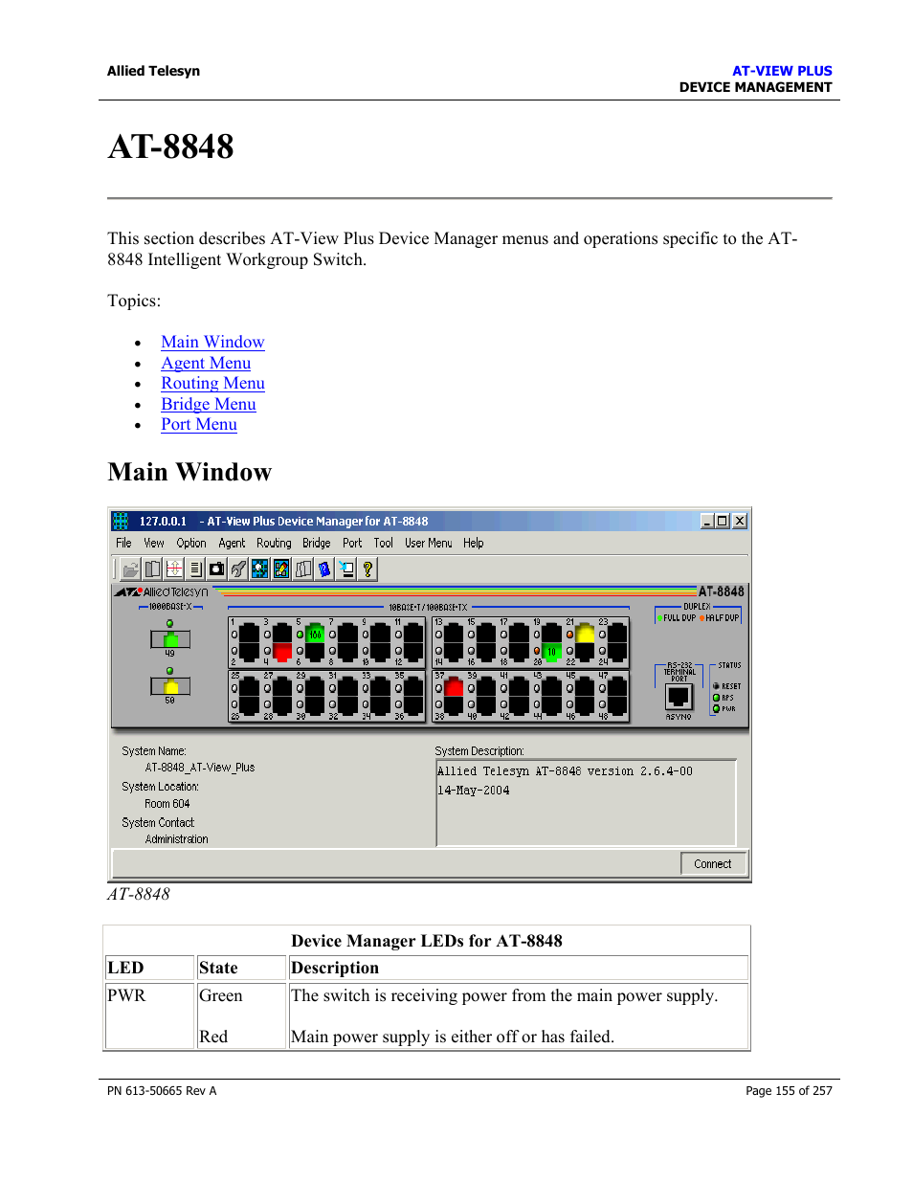The image size is (913, 1182).
Task: Select the green 1000BASE-X port 49
Action: [x=170, y=638]
